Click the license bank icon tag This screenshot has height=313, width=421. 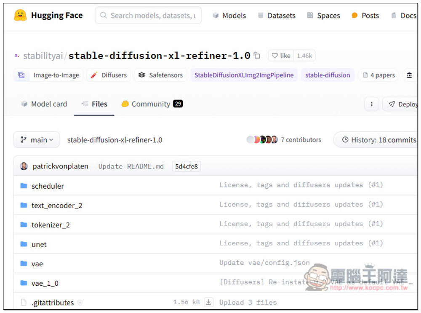click(409, 75)
